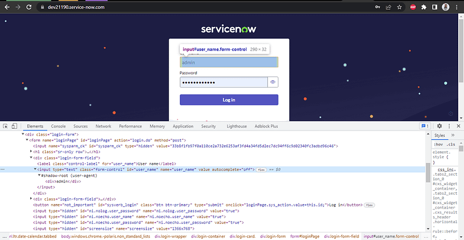Image resolution: width=464 pixels, height=240 pixels.
Task: Close the DevTools panel
Action: click(x=458, y=126)
